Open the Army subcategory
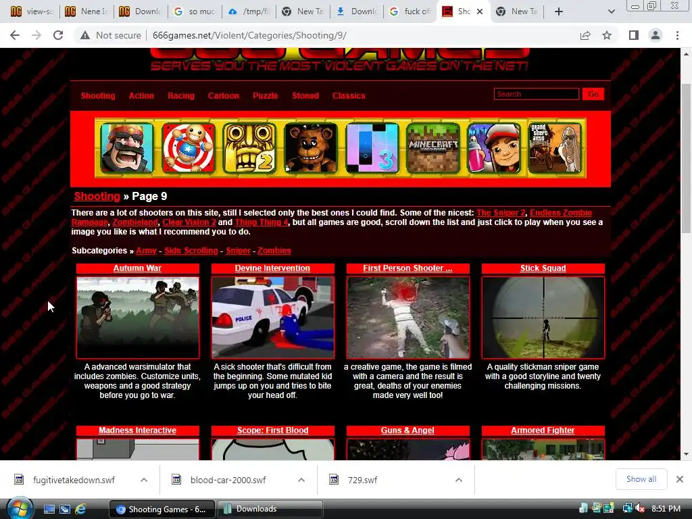The width and height of the screenshot is (692, 519). point(146,251)
